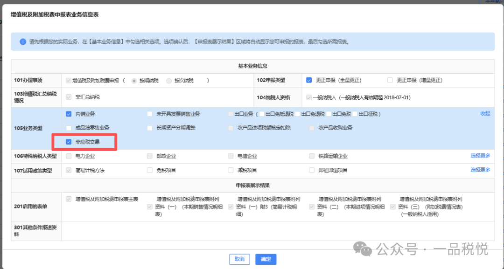This screenshot has height=269, width=504.
Task: Open 选择更多 for 107适用政策类型
Action: tap(480, 170)
